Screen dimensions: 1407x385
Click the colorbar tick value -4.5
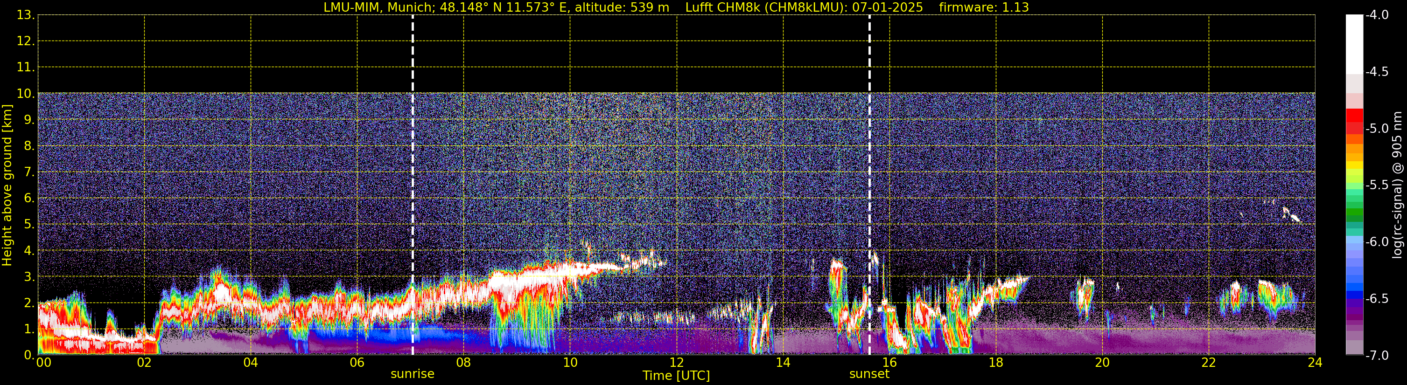click(1376, 72)
